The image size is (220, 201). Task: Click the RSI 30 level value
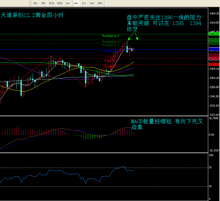click(210, 186)
